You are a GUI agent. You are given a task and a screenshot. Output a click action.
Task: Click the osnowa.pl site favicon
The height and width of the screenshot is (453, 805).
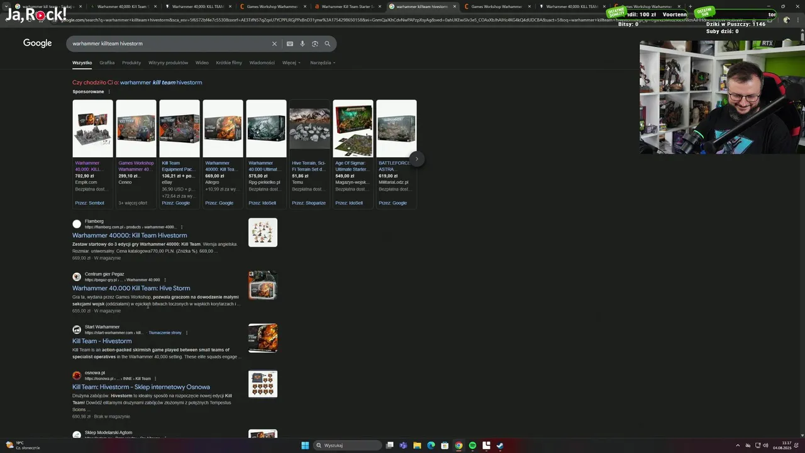coord(77,376)
